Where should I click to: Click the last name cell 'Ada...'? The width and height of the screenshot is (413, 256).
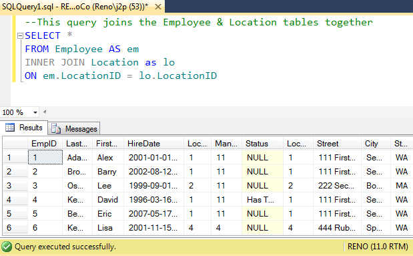[77, 158]
